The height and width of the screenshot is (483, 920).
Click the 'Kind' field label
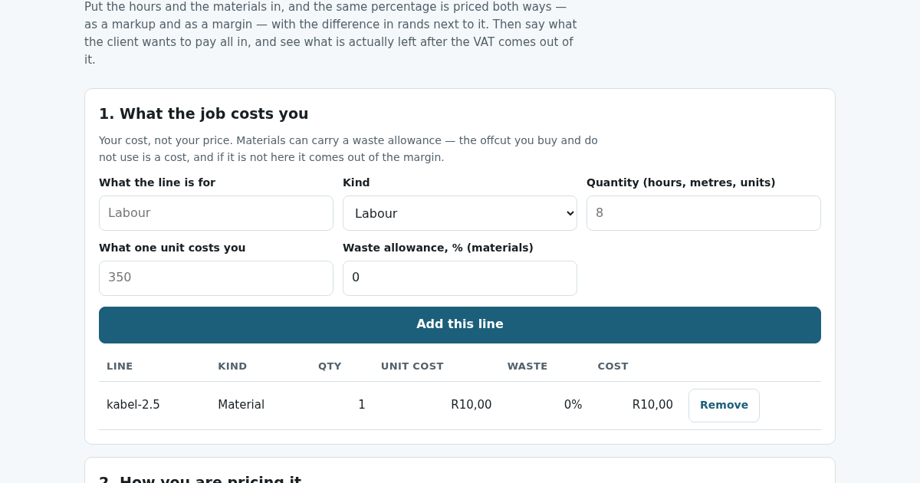click(356, 182)
